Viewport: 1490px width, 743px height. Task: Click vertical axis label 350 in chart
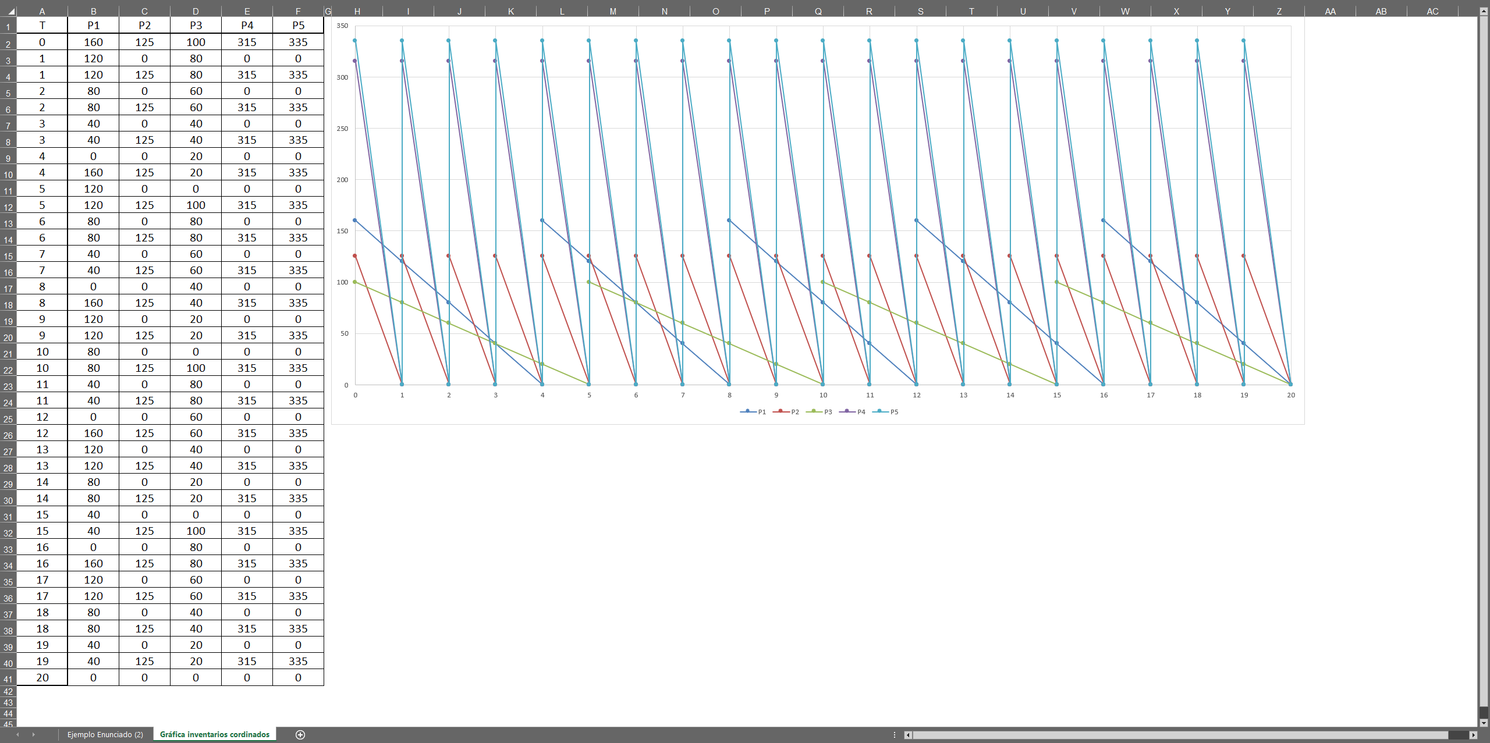342,26
